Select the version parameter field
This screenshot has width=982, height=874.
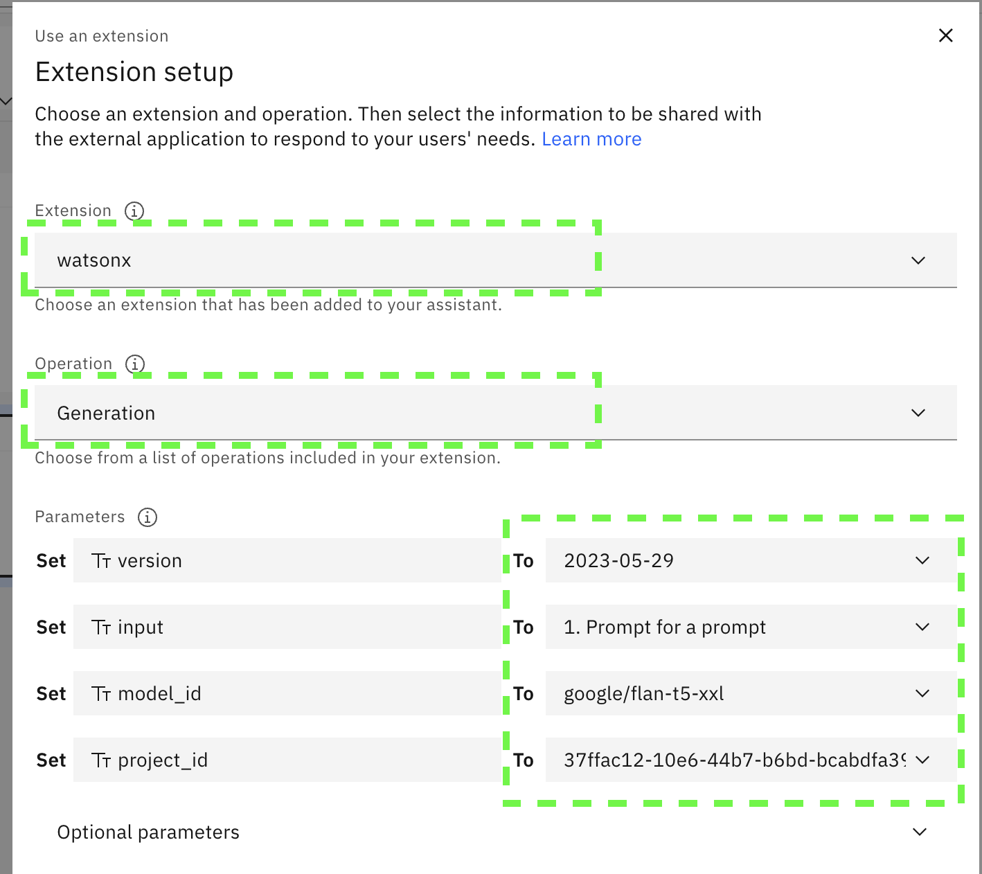(287, 560)
